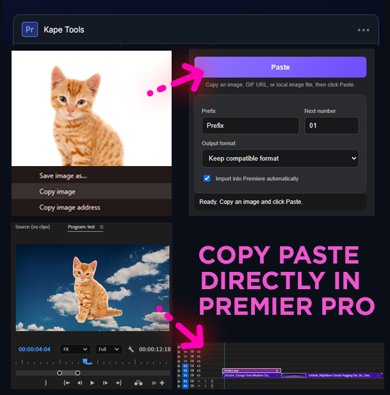The height and width of the screenshot is (395, 390).
Task: Toggle lock on V6 track
Action: pos(179,351)
